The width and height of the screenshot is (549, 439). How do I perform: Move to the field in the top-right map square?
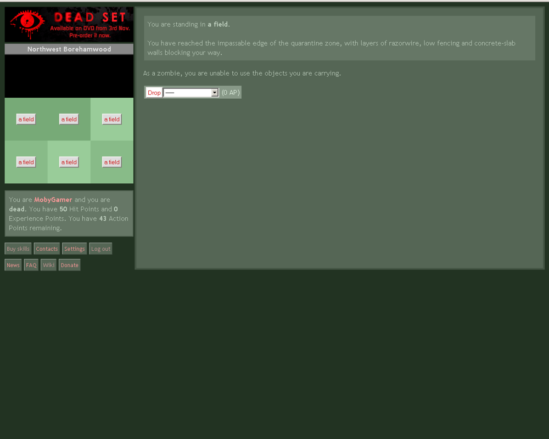(x=111, y=119)
